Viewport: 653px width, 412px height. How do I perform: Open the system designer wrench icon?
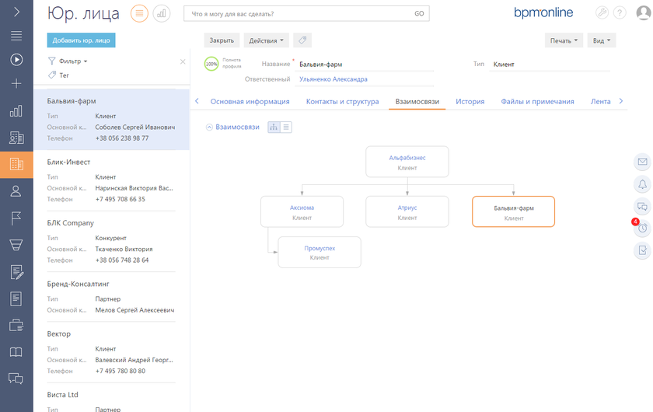point(602,13)
